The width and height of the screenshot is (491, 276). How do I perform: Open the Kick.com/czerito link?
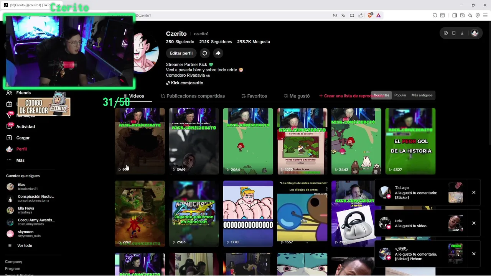(185, 83)
